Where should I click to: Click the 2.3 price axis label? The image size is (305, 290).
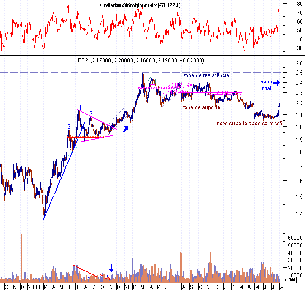(x=299, y=93)
